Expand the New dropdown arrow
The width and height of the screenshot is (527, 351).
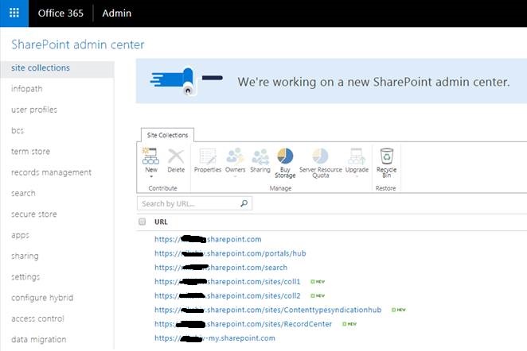151,176
